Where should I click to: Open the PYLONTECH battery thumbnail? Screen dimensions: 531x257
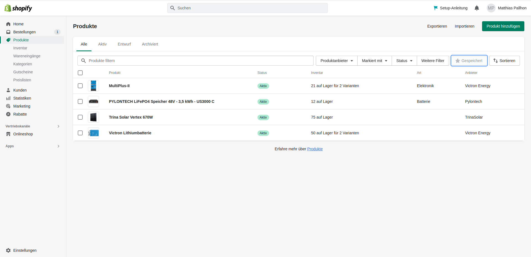click(93, 101)
